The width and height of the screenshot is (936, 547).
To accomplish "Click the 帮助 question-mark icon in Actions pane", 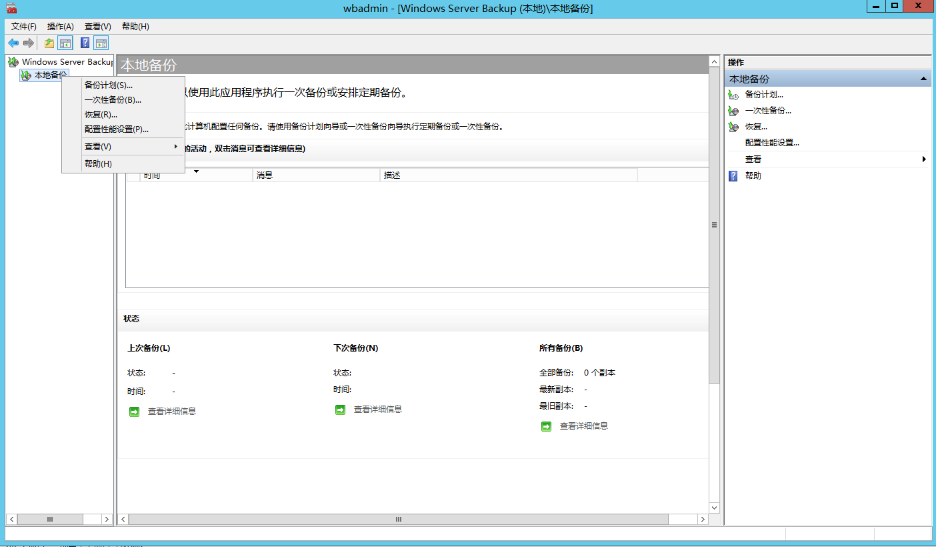I will tap(733, 176).
